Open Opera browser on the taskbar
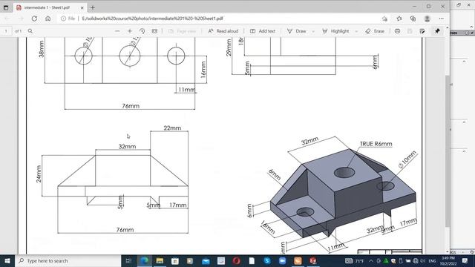This screenshot has width=475, height=267. click(236, 260)
